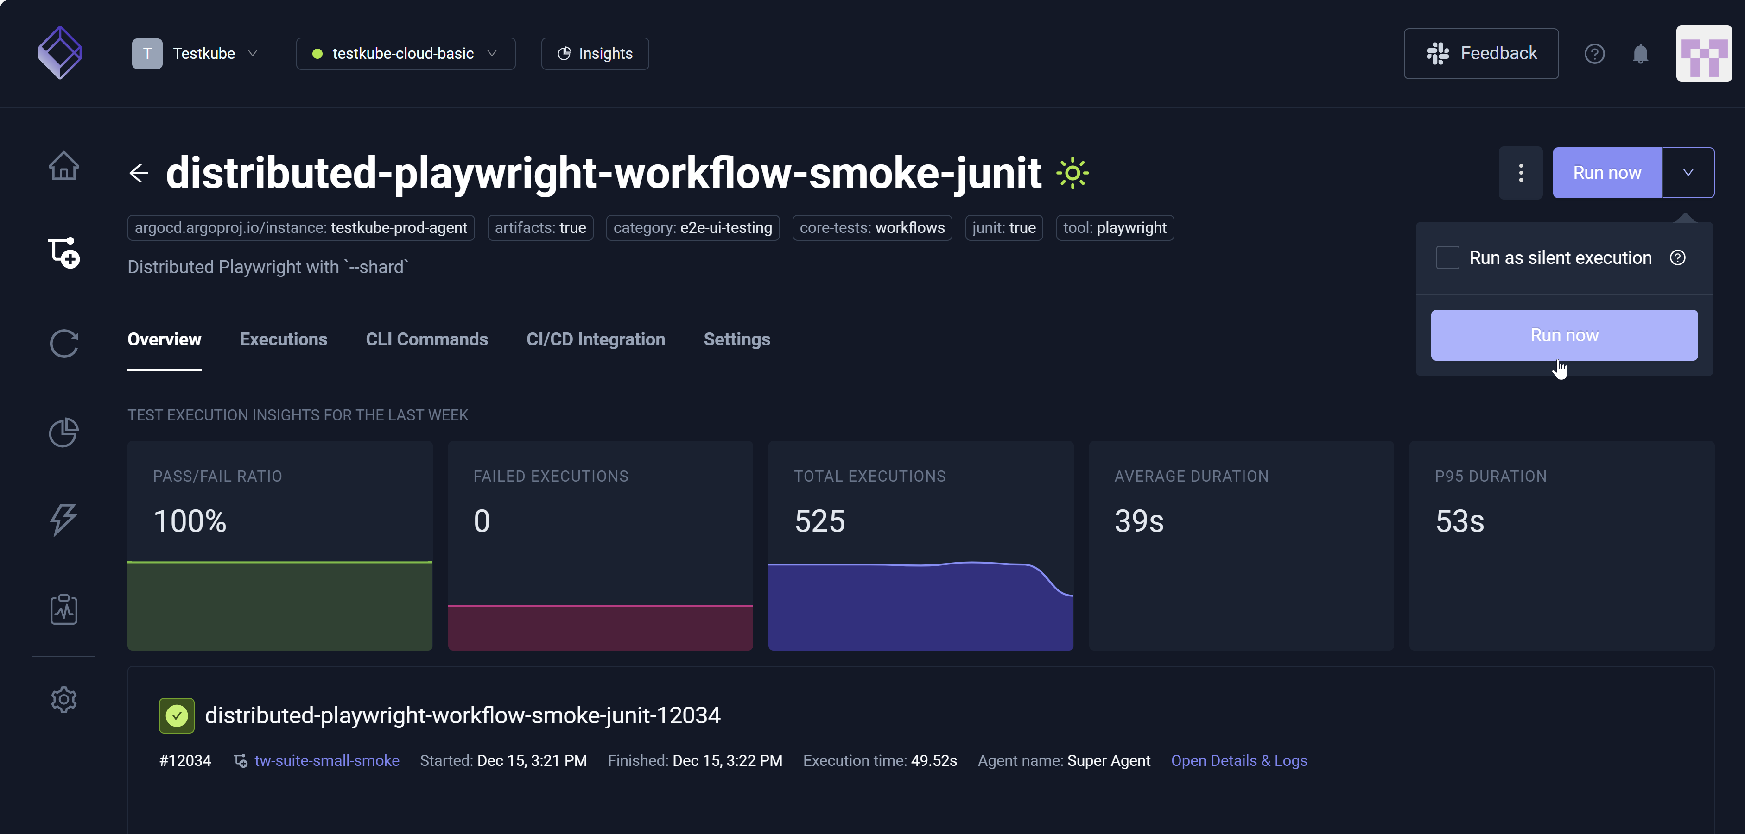
Task: Click the Run now button in popup
Action: (x=1563, y=335)
